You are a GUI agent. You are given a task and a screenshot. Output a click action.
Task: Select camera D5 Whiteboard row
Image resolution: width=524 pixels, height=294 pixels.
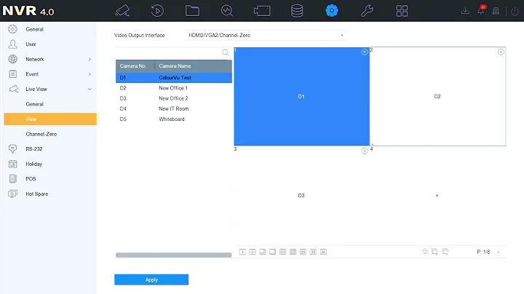(x=174, y=119)
